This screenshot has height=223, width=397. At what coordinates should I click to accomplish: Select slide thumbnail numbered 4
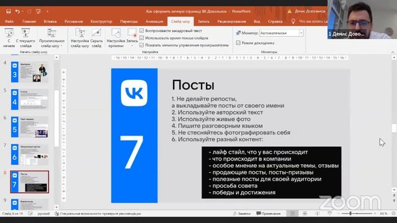30,99
